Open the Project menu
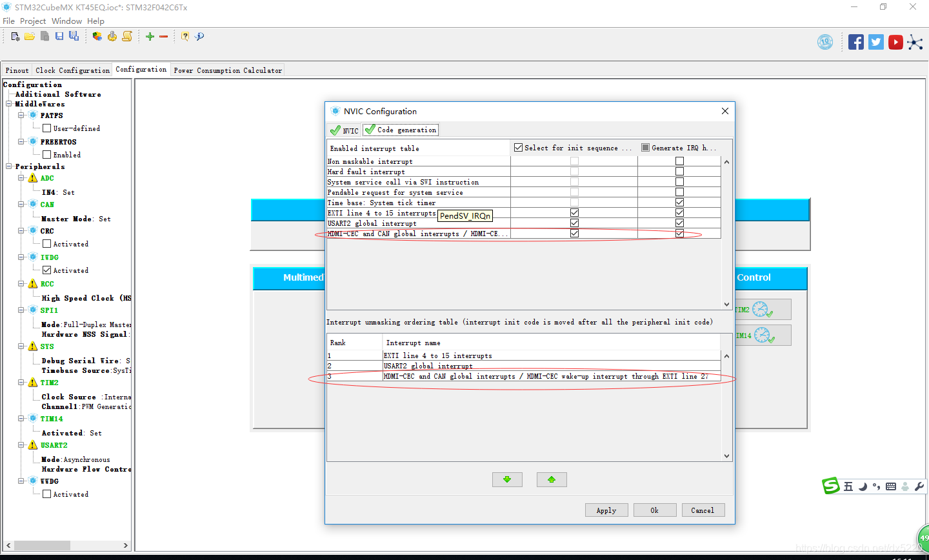 click(x=33, y=21)
